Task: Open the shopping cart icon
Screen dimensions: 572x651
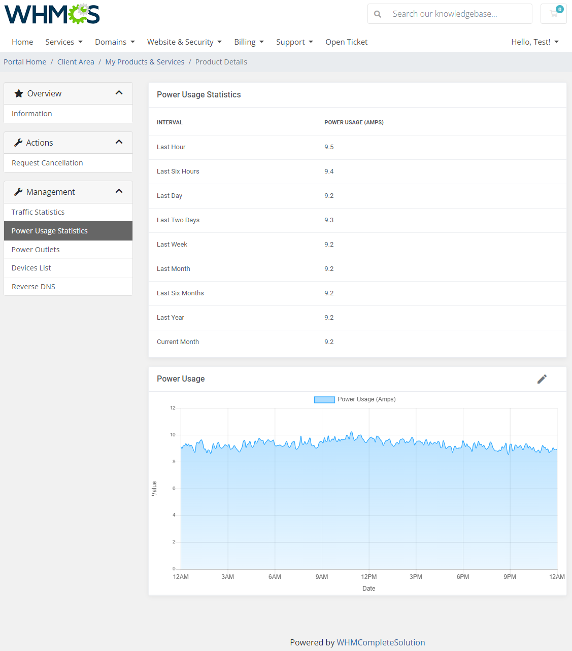Action: pos(553,14)
